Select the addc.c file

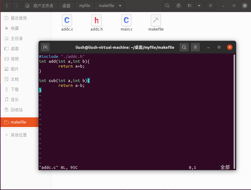67,20
